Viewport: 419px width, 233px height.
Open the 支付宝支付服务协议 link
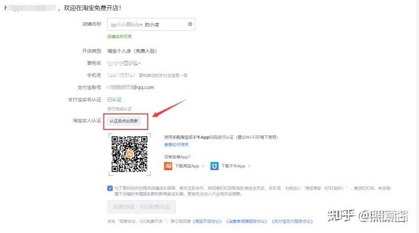pos(292,221)
